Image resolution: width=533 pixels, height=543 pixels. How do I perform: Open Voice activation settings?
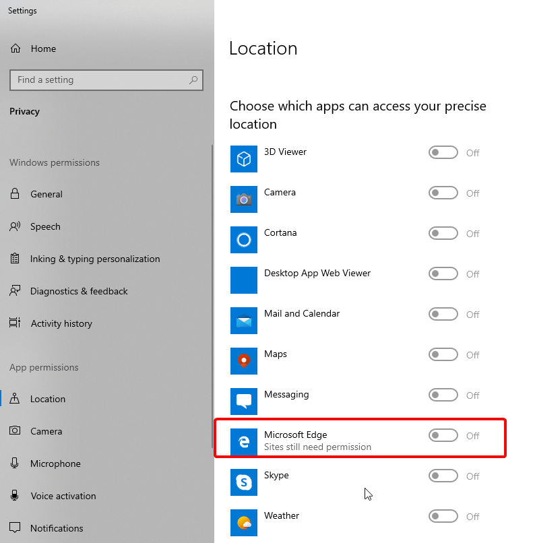pos(106,496)
